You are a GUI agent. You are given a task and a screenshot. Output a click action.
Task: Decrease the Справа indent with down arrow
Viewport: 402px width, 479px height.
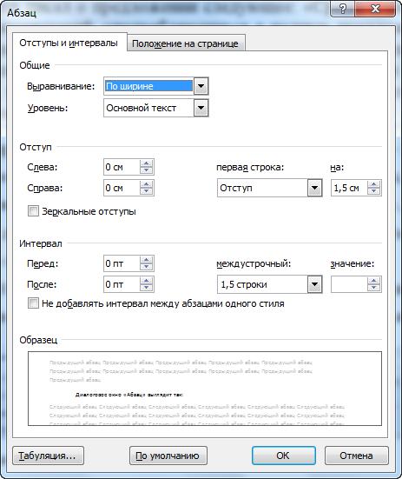pos(147,191)
